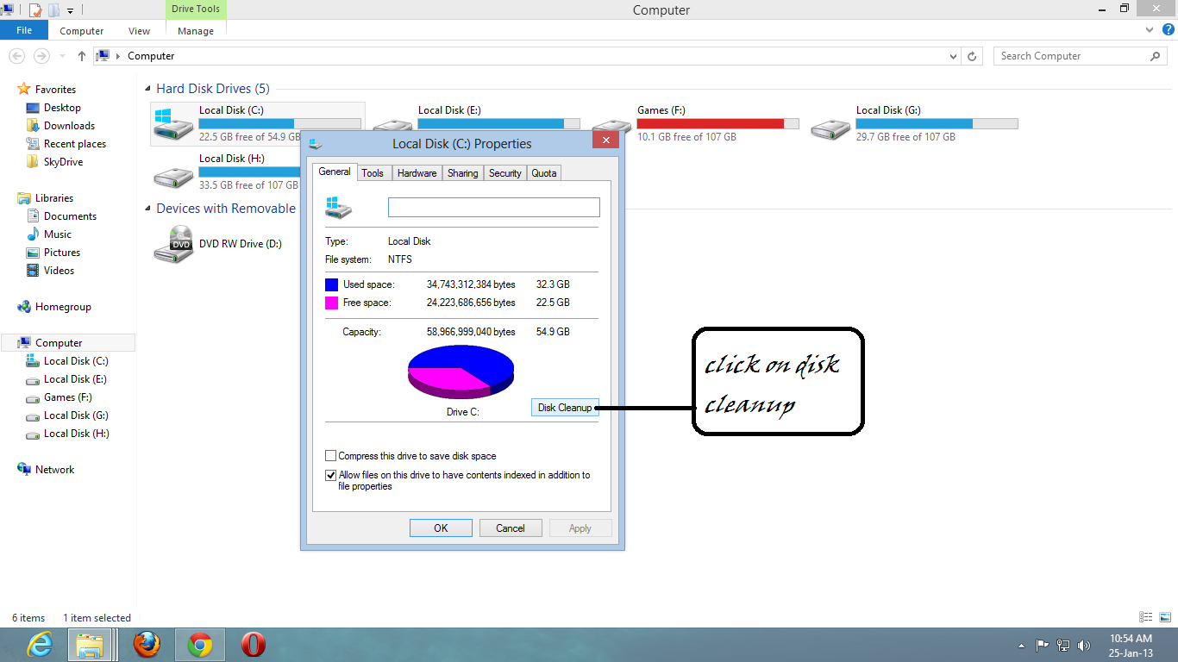The width and height of the screenshot is (1178, 662).
Task: Open the address bar dropdown arrow
Action: [953, 55]
